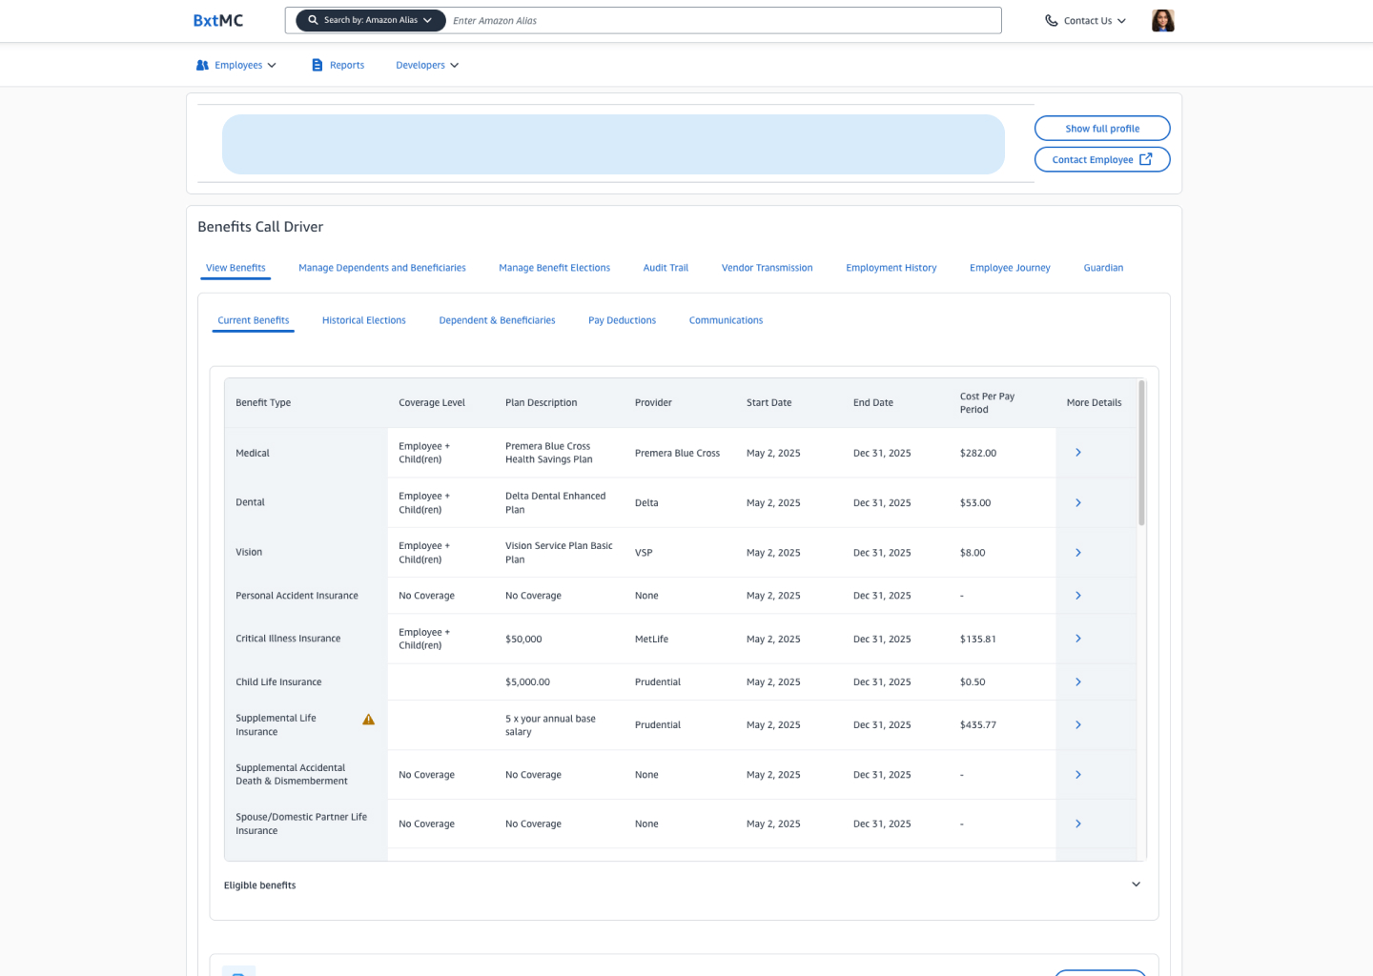Open the Employee Journey tab
1373x976 pixels.
1010,268
